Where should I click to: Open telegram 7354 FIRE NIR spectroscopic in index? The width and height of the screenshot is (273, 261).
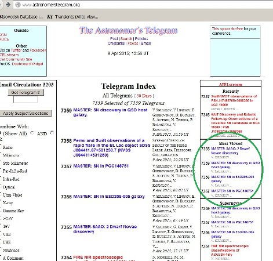[x=98, y=258]
